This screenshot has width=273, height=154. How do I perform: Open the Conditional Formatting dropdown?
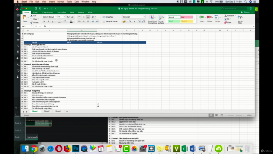[152, 19]
